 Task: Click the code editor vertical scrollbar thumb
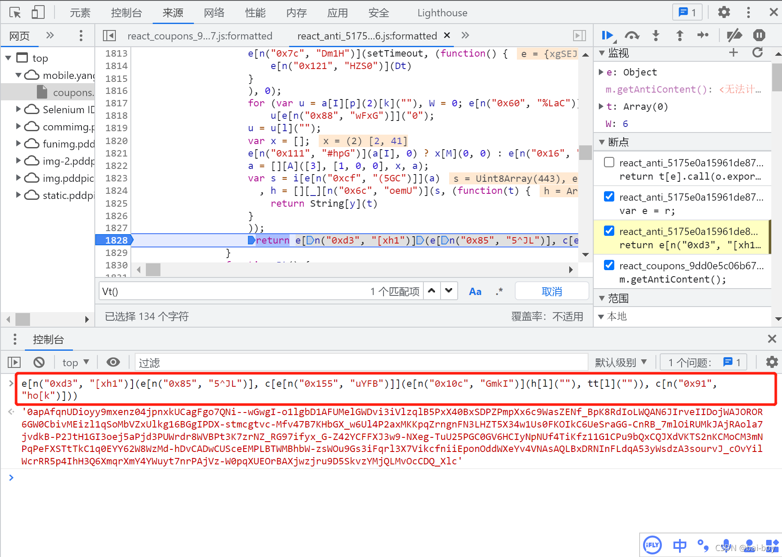point(586,153)
